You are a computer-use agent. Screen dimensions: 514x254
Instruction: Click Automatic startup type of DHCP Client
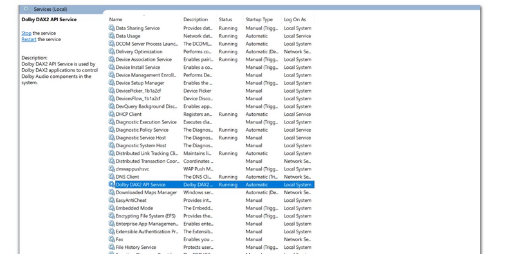pos(257,114)
